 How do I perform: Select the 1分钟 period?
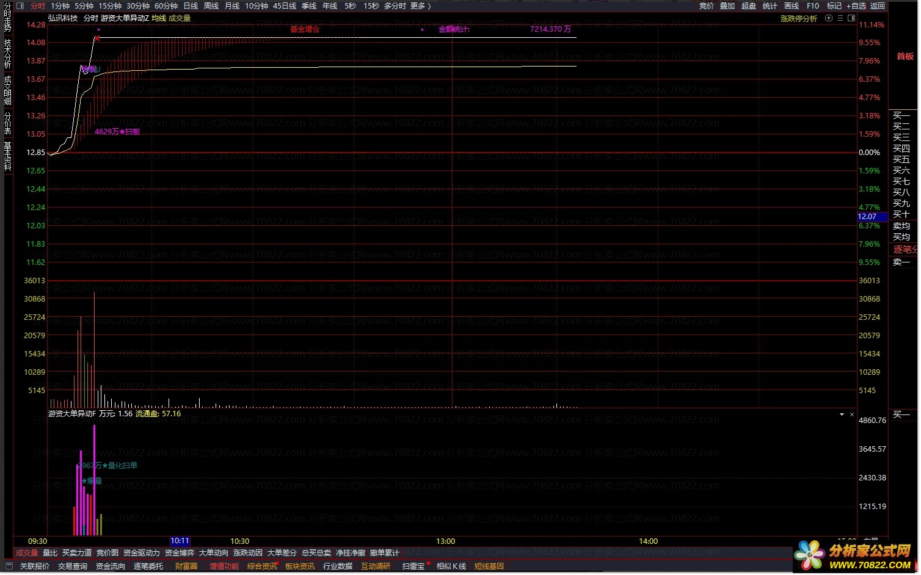point(60,6)
